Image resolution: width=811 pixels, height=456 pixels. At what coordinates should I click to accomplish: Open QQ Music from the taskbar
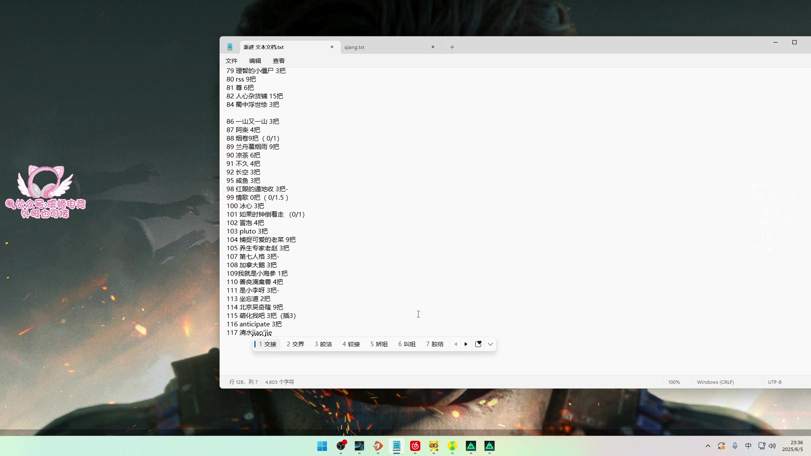click(452, 446)
